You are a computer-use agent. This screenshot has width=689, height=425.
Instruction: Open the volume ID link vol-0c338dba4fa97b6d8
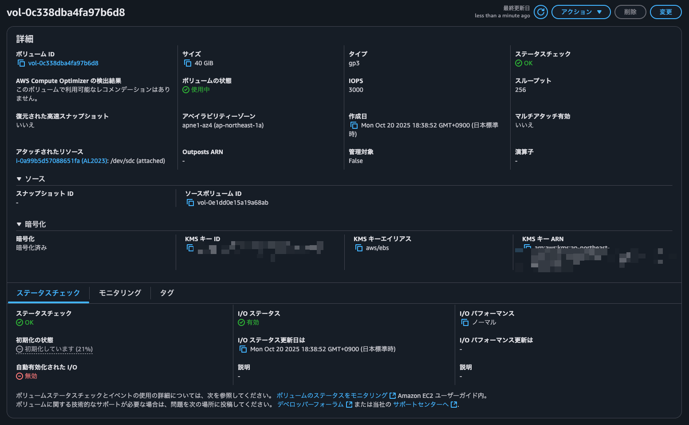pyautogui.click(x=63, y=63)
